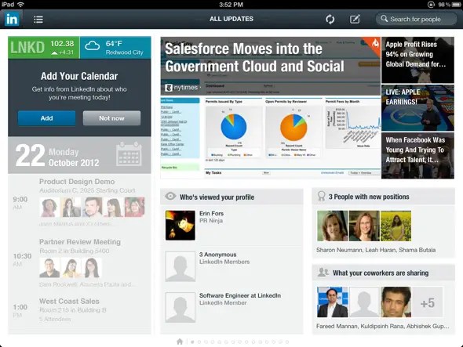Viewport: 463px width, 347px height.
Task: Tap Wi-Fi icon in iPad status bar
Action: 20,5
